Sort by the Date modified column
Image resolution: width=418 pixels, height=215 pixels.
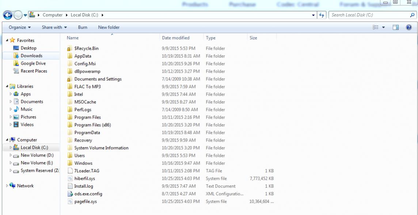(x=176, y=38)
